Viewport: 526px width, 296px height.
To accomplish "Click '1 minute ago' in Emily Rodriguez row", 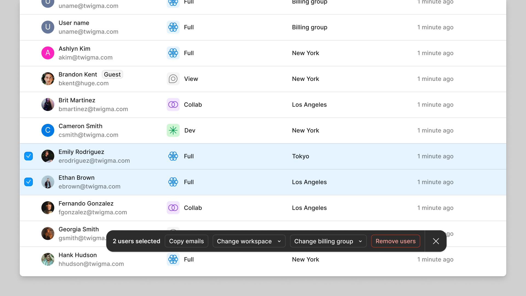I will point(435,156).
